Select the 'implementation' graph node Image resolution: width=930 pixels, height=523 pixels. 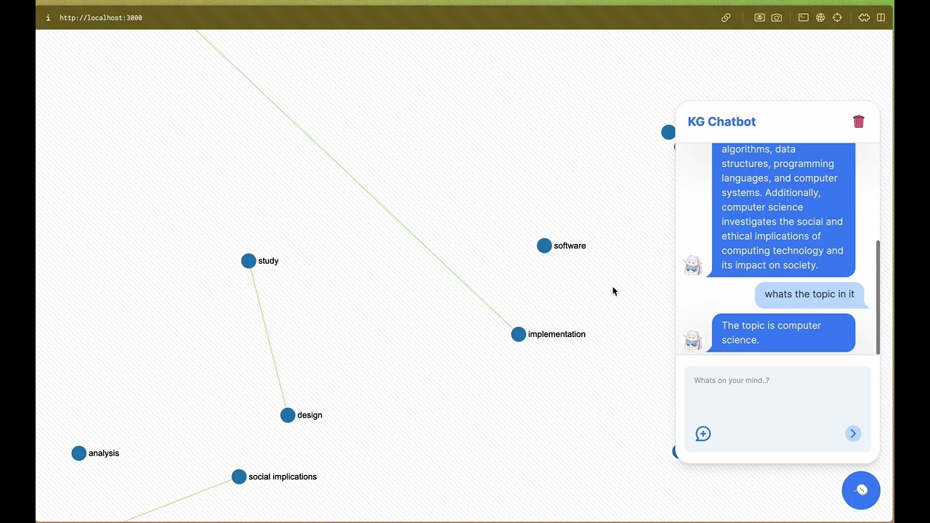point(518,334)
